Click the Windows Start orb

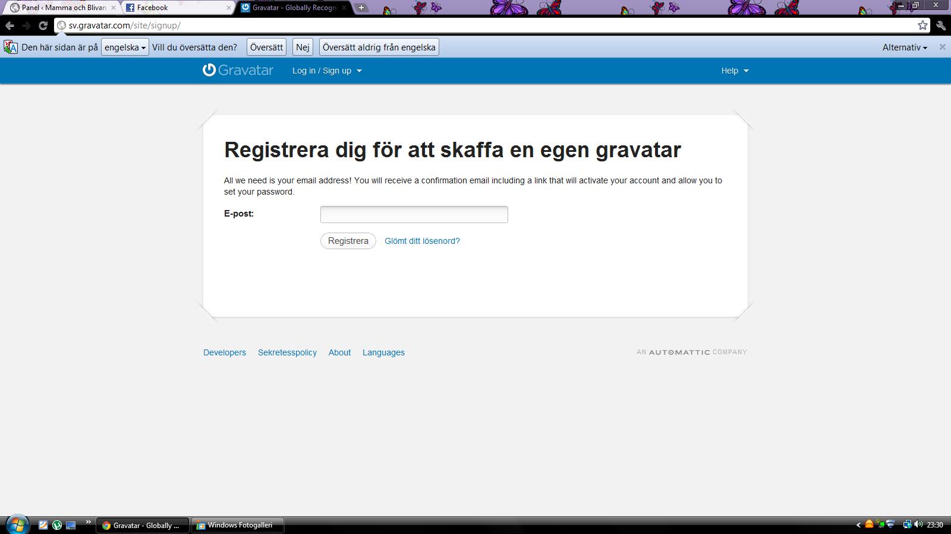click(16, 525)
